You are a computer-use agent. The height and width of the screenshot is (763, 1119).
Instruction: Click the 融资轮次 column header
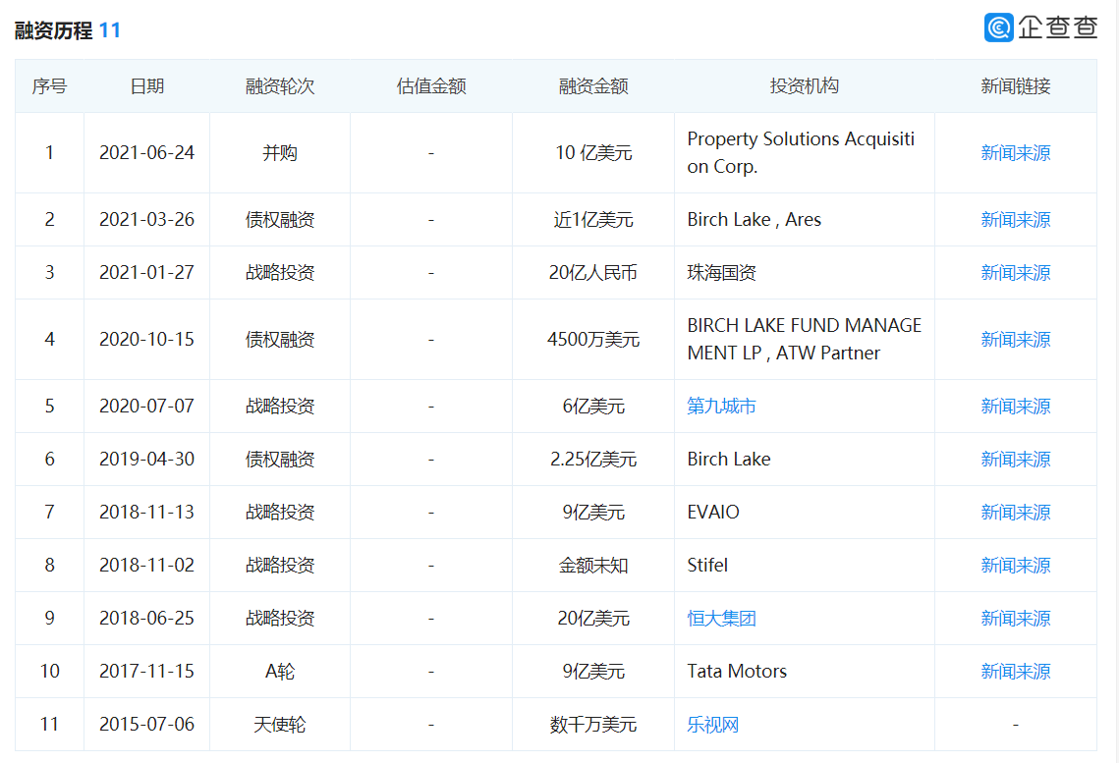click(280, 86)
